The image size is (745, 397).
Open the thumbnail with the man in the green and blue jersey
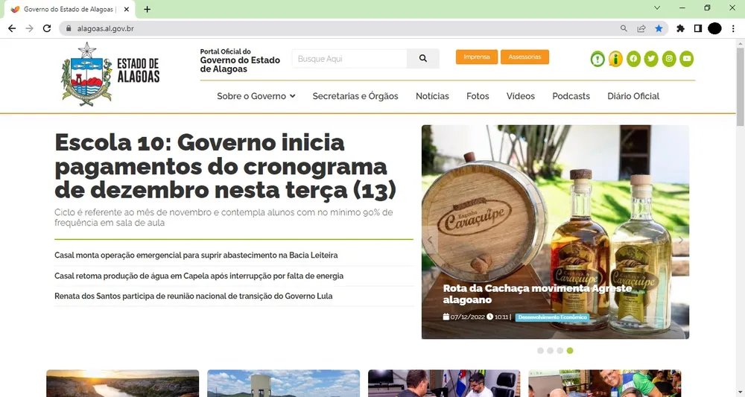coord(605,384)
